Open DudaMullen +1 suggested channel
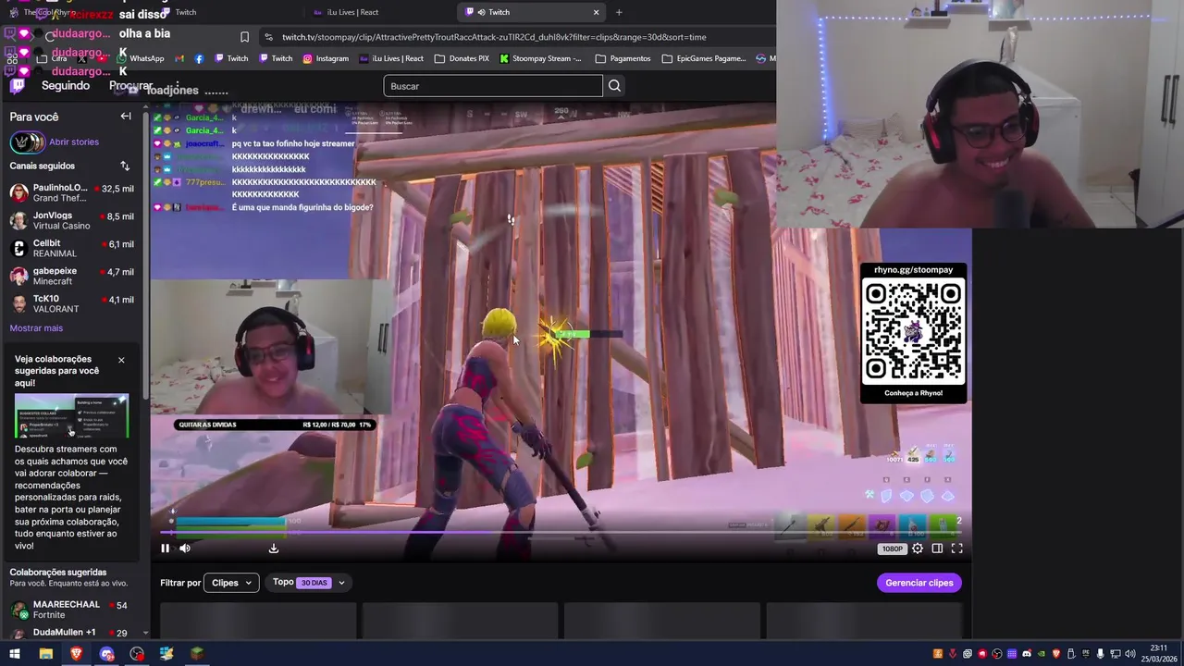The height and width of the screenshot is (666, 1184). tap(71, 633)
